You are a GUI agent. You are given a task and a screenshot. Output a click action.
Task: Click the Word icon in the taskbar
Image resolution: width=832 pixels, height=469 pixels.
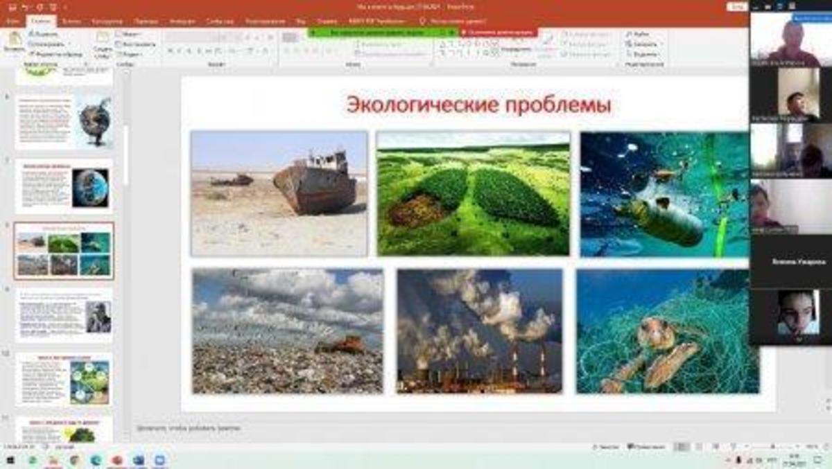[139, 461]
